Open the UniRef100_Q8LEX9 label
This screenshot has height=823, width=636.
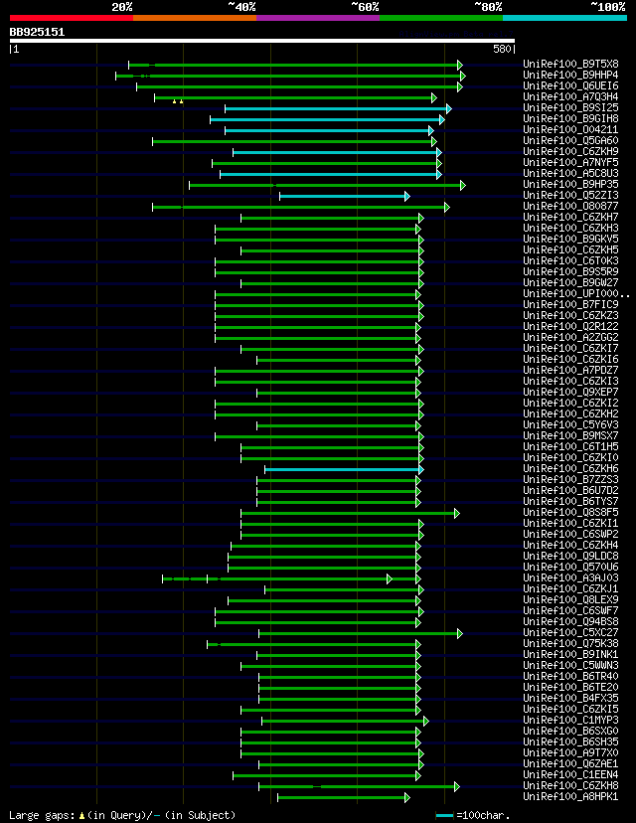coord(570,600)
